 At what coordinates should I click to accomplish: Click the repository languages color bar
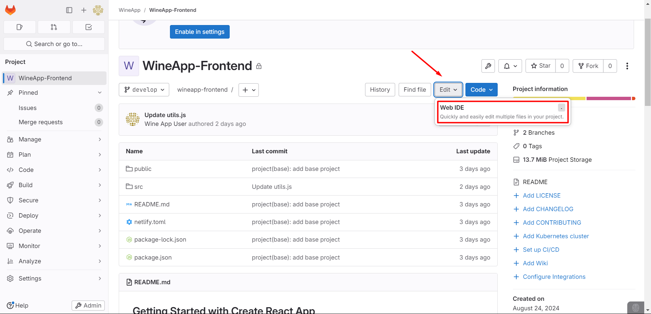pyautogui.click(x=573, y=98)
